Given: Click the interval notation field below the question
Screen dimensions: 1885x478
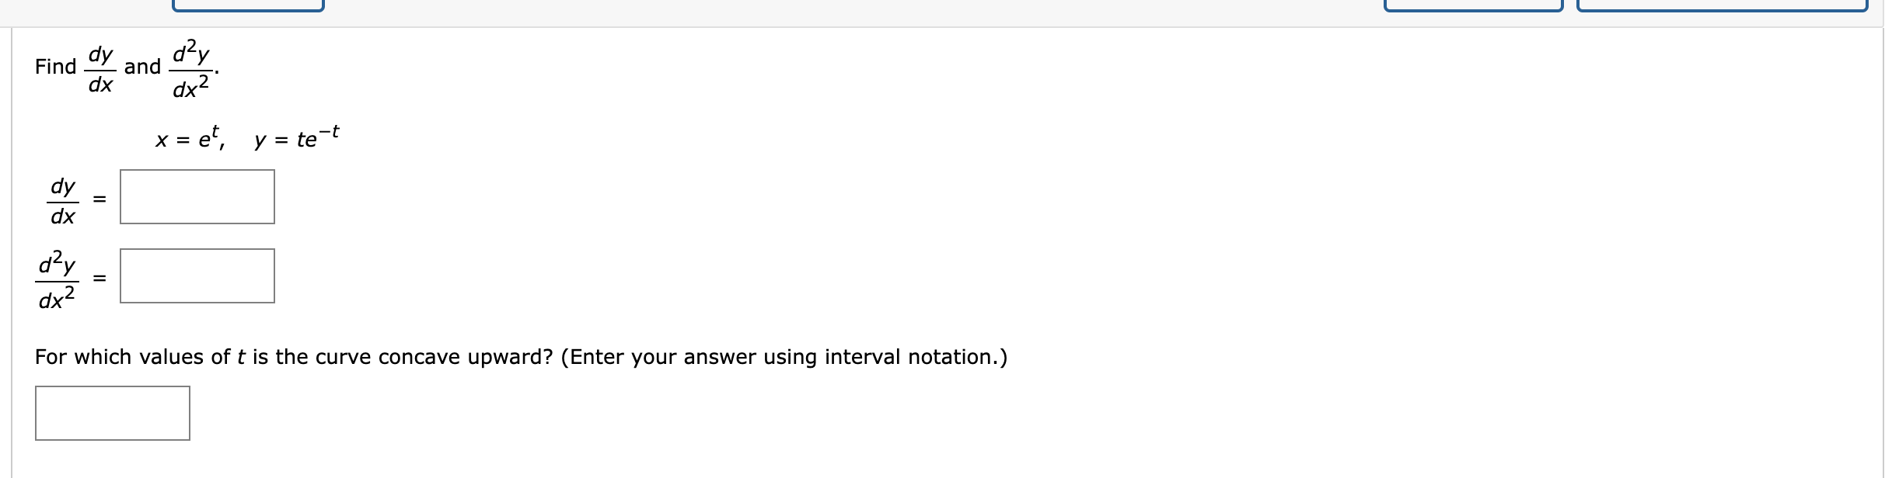Looking at the screenshot, I should click(112, 413).
